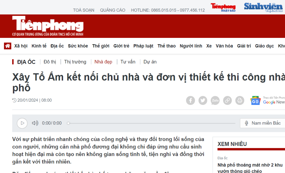Open Nam miền Bắc voice selector
The image size is (285, 173).
(x=263, y=123)
